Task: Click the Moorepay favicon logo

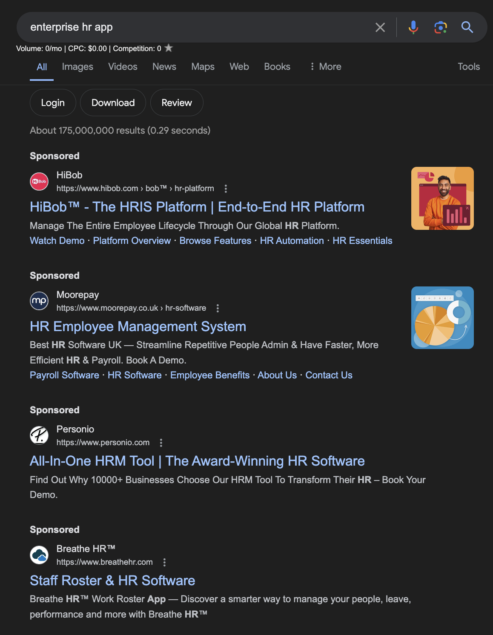Action: (39, 301)
